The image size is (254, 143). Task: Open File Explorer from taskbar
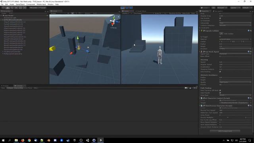16,140
